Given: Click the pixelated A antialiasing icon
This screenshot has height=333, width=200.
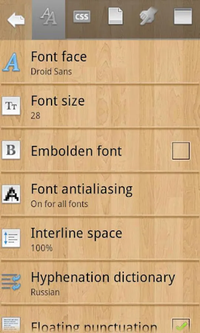Looking at the screenshot, I should click(11, 194).
